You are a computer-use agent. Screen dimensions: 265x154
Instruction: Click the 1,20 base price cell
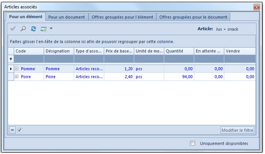click(119, 69)
